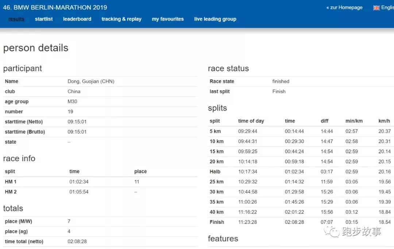The width and height of the screenshot is (394, 249).
Task: Click the UK flag language icon
Action: point(376,8)
